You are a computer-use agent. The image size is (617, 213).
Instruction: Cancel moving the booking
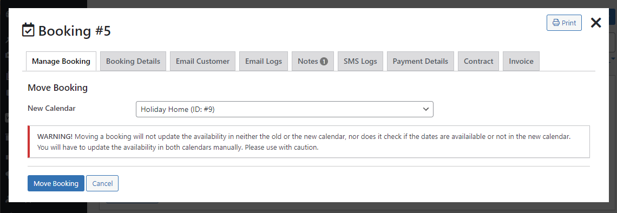pos(102,183)
